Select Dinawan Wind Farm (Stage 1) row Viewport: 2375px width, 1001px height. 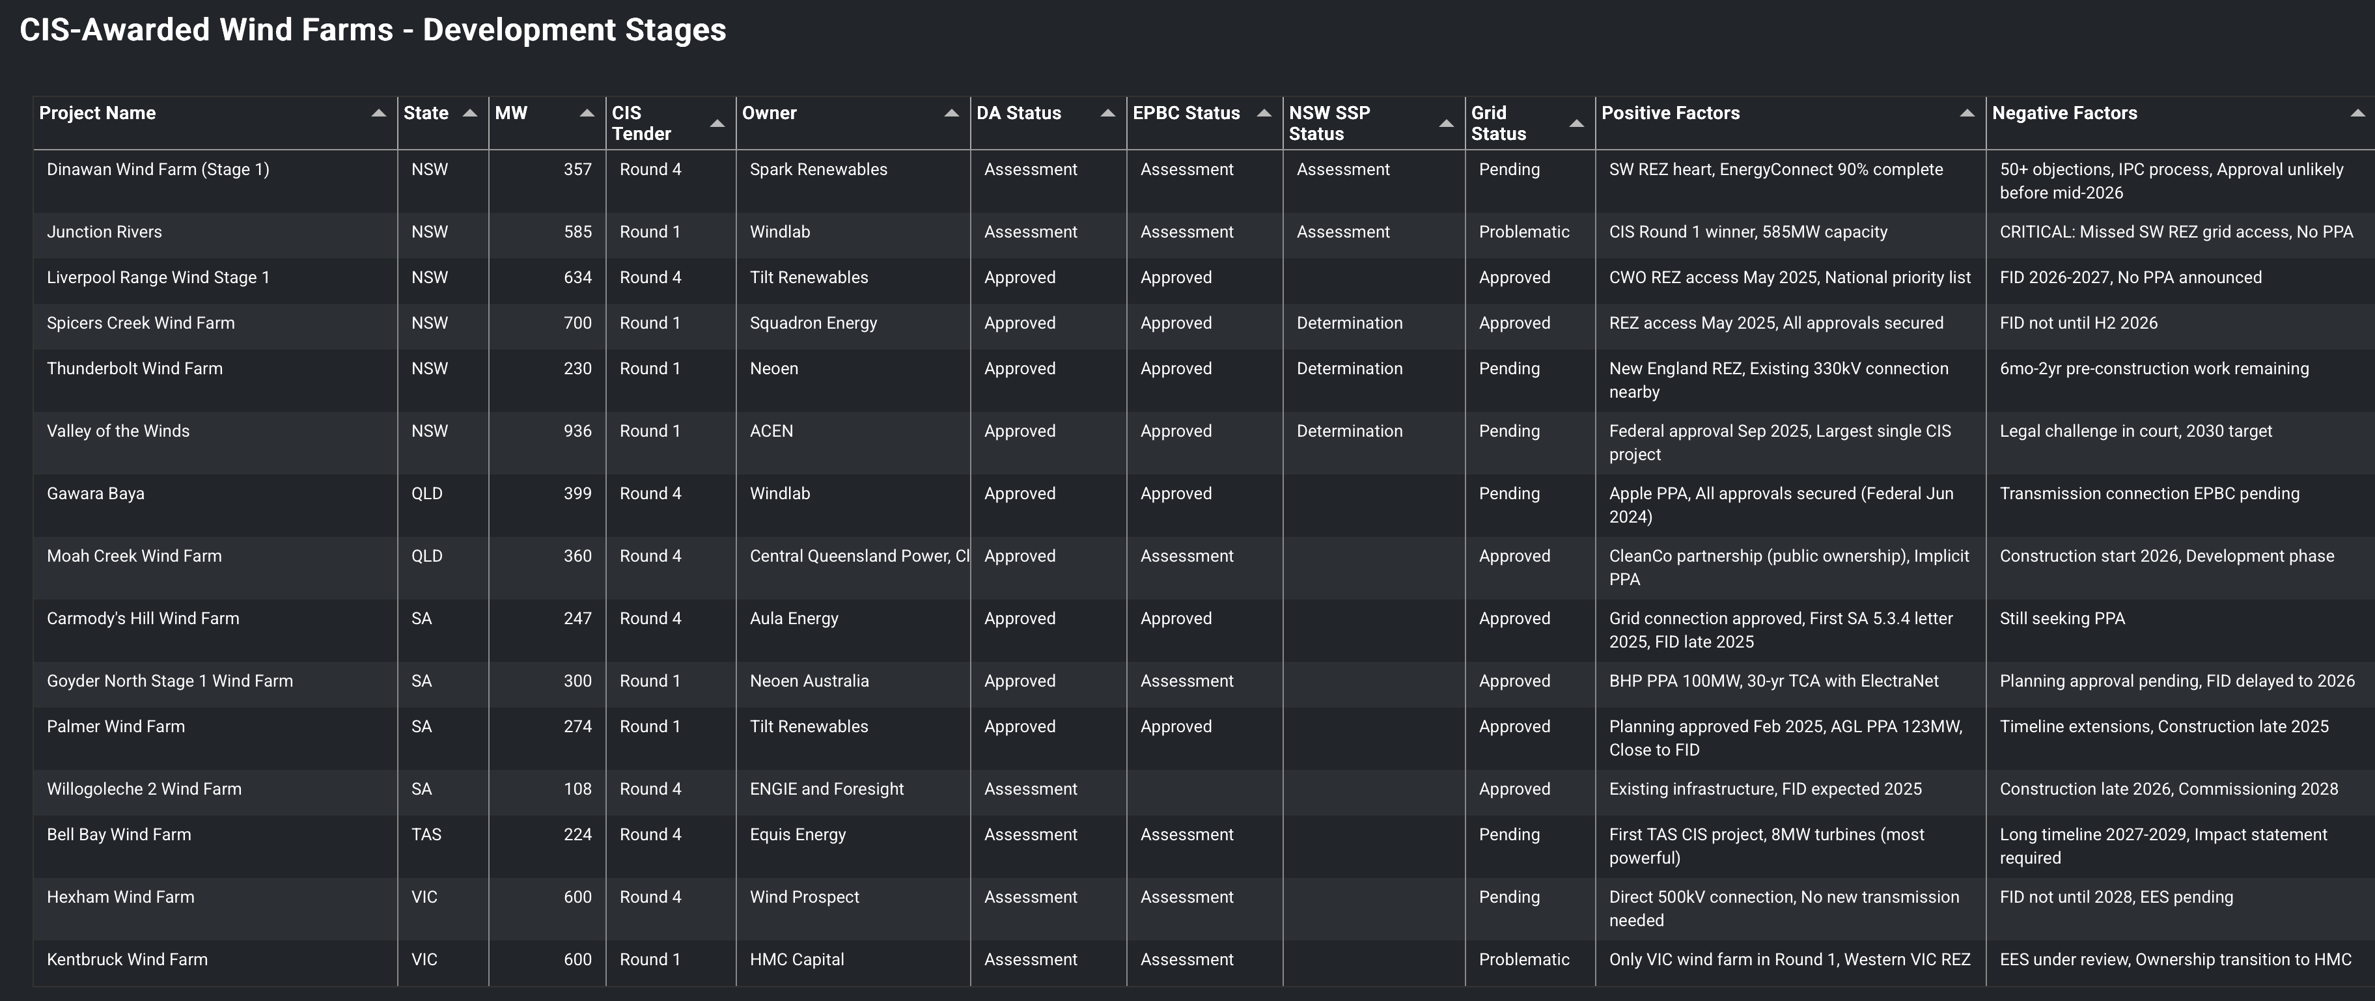click(158, 170)
